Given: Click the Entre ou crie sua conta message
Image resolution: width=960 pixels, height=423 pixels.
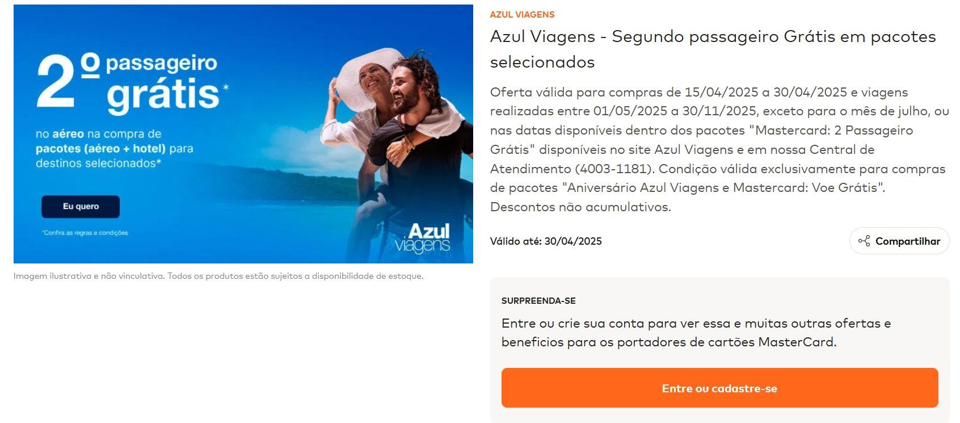Looking at the screenshot, I should coord(696,333).
